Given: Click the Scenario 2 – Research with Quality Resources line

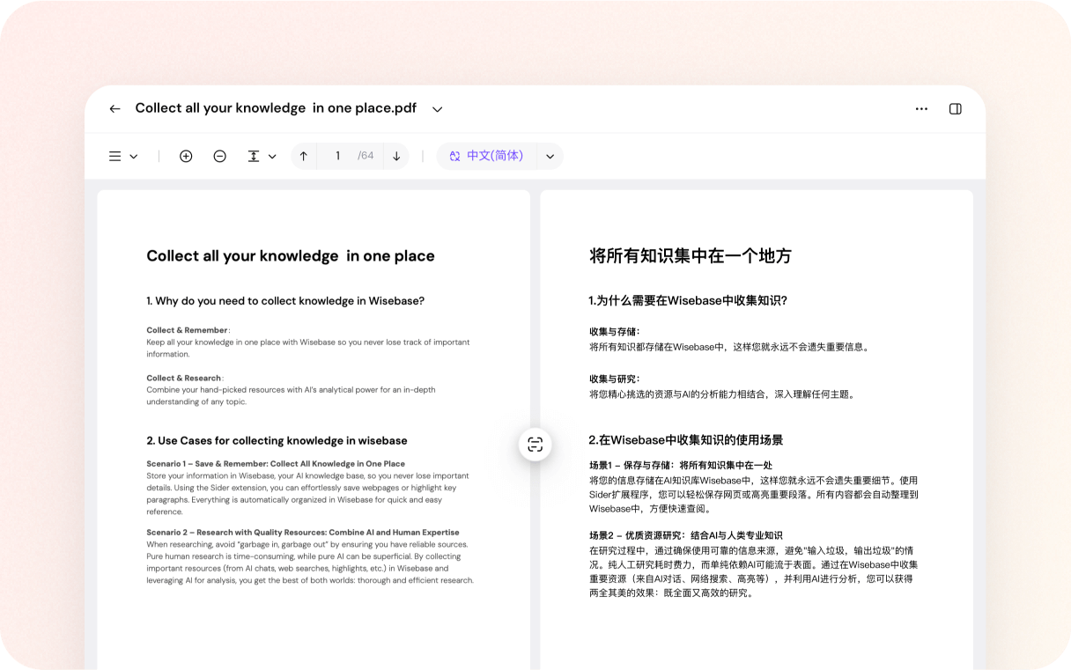Looking at the screenshot, I should coord(303,533).
